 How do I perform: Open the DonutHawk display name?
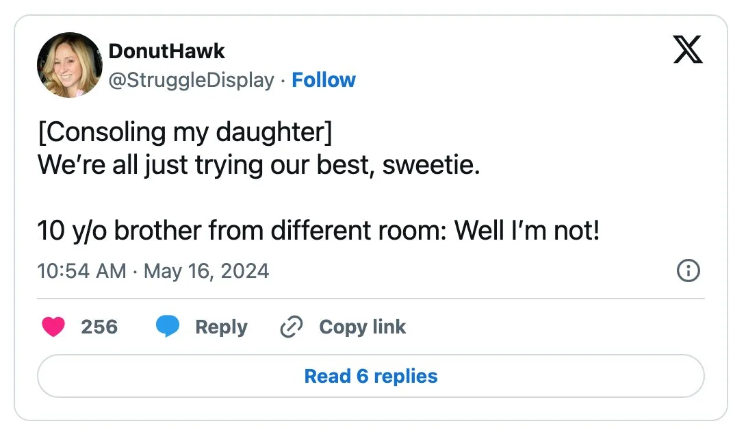(x=166, y=51)
